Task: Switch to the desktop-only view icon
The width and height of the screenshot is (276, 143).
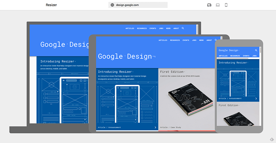Action: coord(218,5)
